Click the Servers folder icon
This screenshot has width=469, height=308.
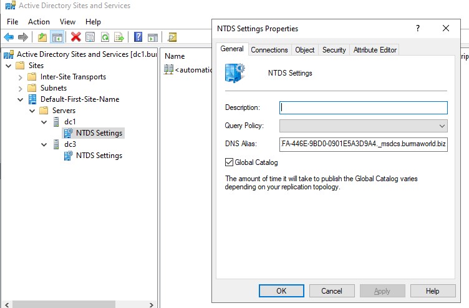pos(44,110)
